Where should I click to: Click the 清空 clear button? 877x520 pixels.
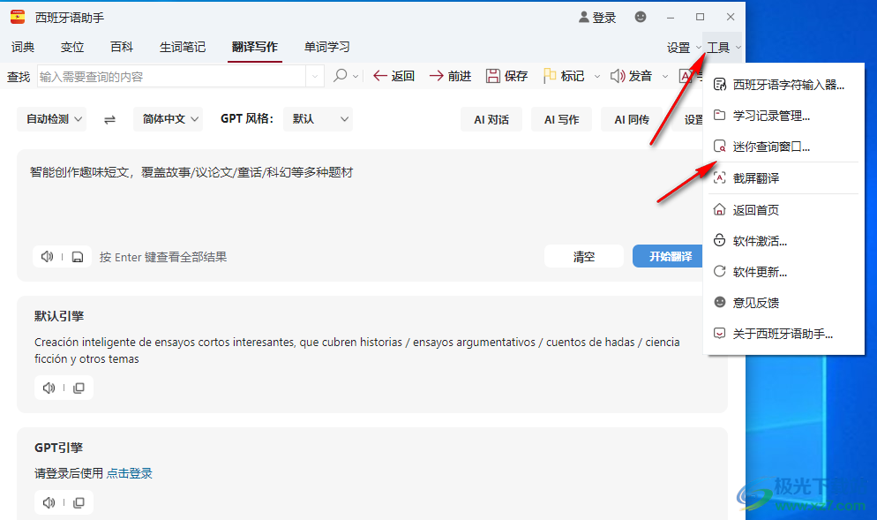pos(584,256)
